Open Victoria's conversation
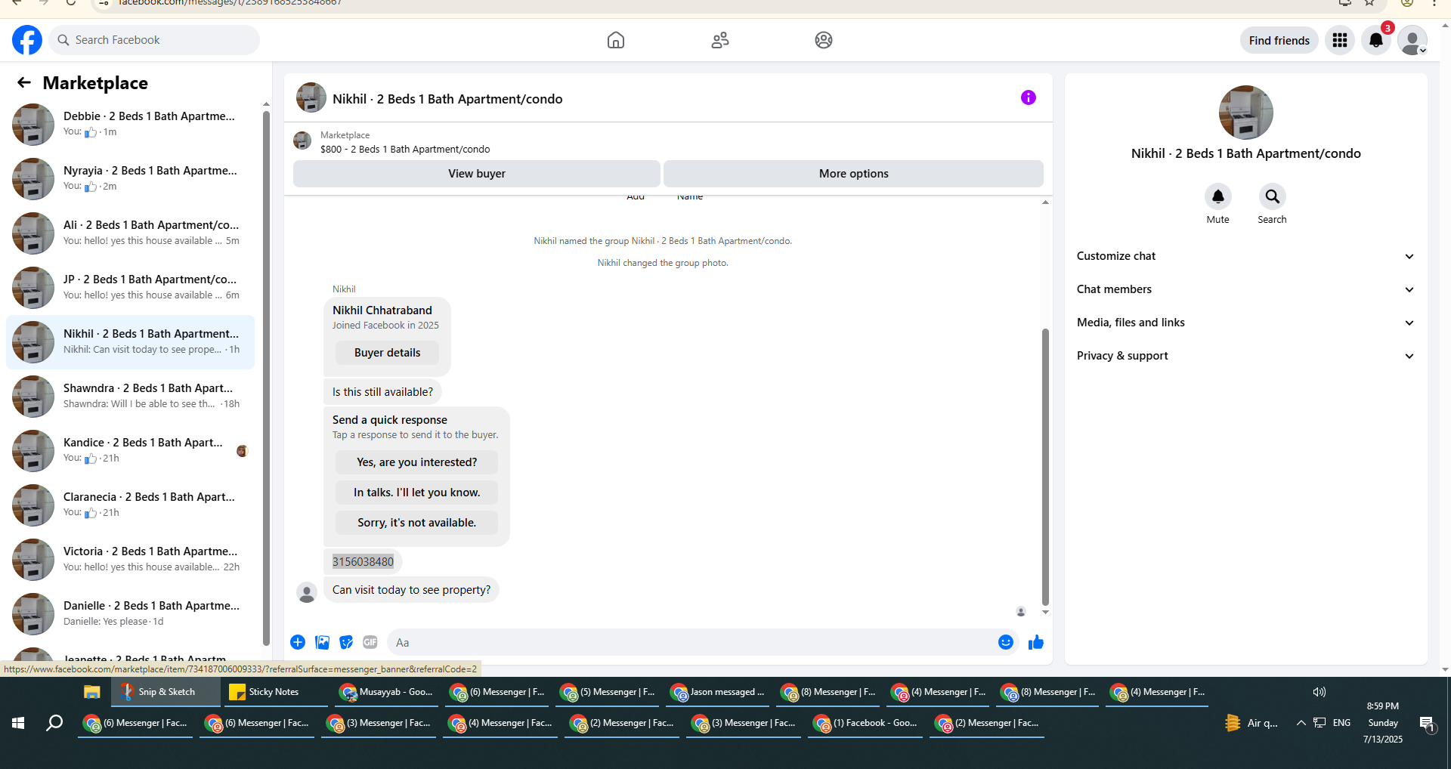Screen dimensions: 1451x769 [130, 560]
